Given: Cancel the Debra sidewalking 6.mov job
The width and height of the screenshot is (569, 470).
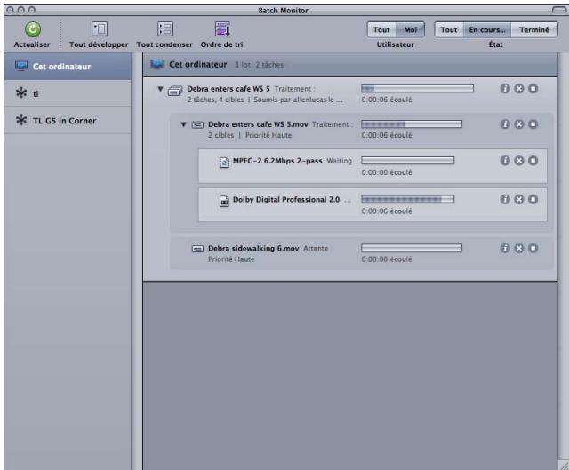Looking at the screenshot, I should click(x=519, y=248).
